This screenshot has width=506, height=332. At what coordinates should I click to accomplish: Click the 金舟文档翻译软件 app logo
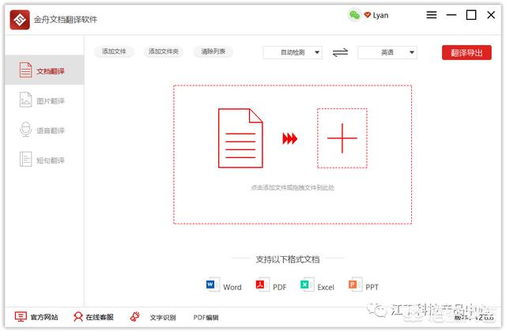(x=20, y=20)
